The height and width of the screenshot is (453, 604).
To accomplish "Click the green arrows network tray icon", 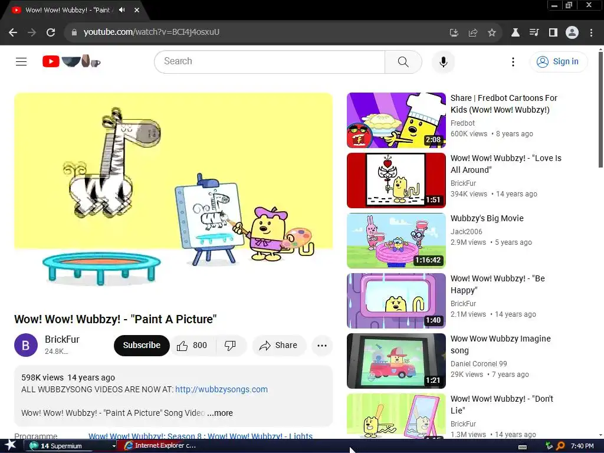I will (549, 446).
